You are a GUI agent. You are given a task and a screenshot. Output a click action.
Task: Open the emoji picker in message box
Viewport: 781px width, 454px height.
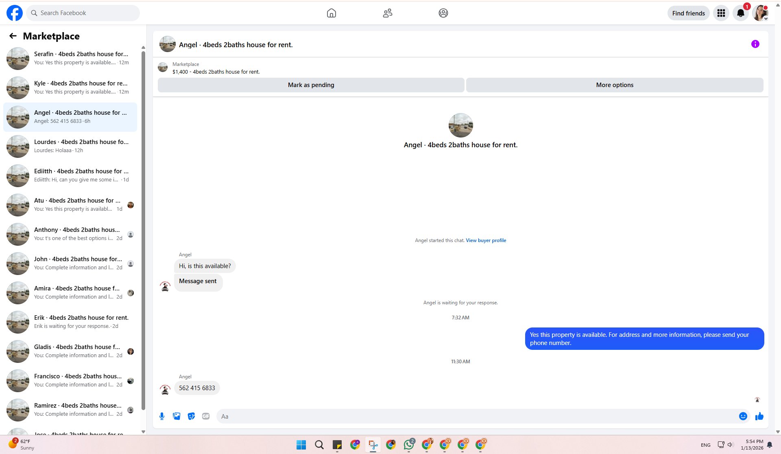coord(743,416)
